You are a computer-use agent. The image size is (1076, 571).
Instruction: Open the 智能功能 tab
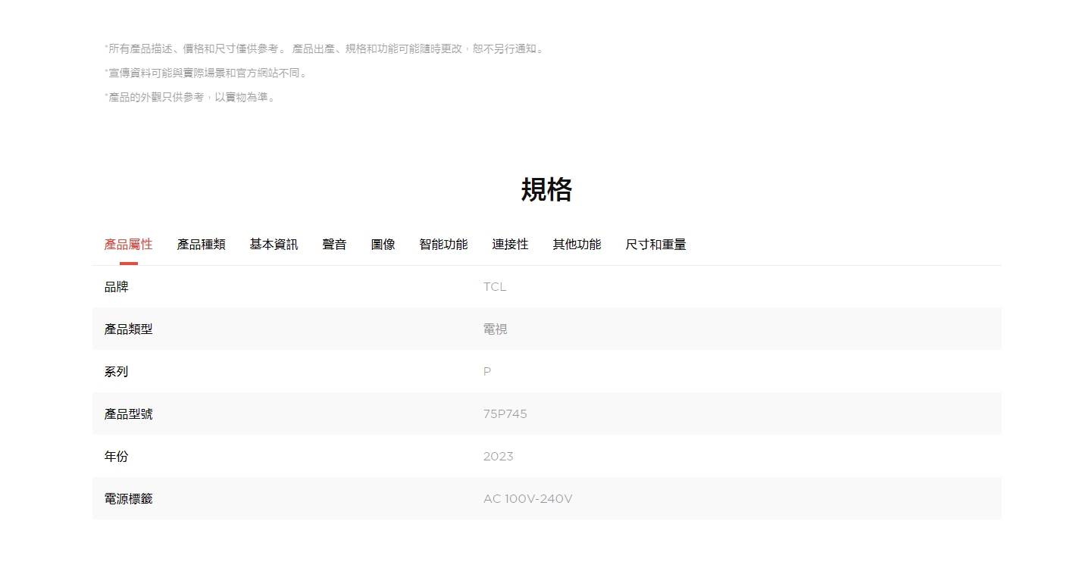coord(443,245)
